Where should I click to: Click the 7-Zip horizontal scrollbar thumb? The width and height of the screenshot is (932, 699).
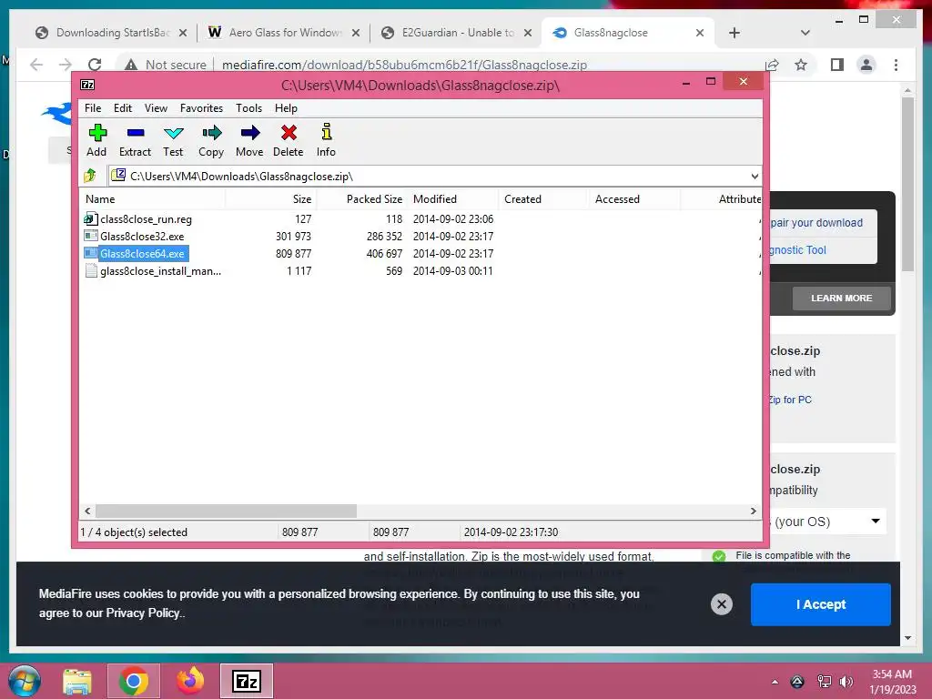point(226,512)
